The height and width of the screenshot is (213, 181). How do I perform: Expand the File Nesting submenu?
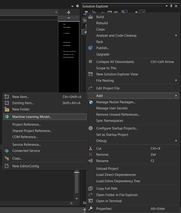[176, 81]
